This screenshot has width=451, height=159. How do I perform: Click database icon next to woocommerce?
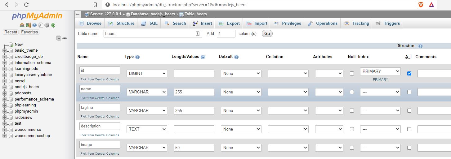pyautogui.click(x=11, y=130)
